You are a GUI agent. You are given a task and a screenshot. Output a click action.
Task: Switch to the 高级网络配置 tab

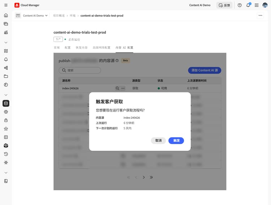tap(102, 48)
